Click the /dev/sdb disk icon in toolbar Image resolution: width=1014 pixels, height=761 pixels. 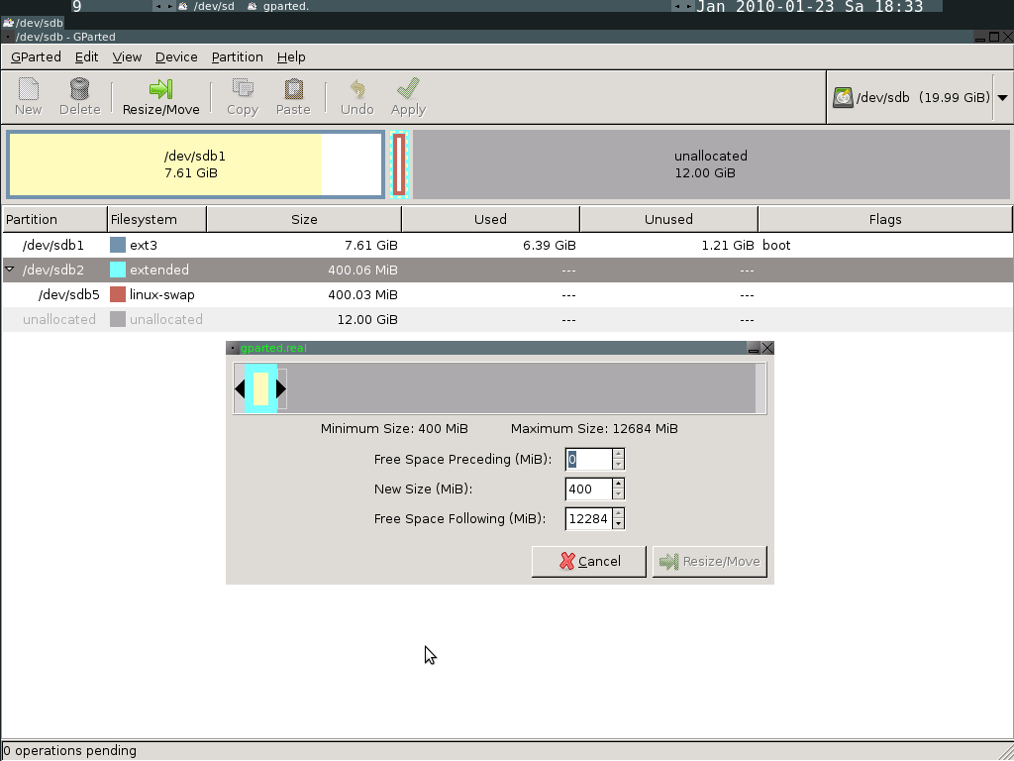click(x=843, y=96)
